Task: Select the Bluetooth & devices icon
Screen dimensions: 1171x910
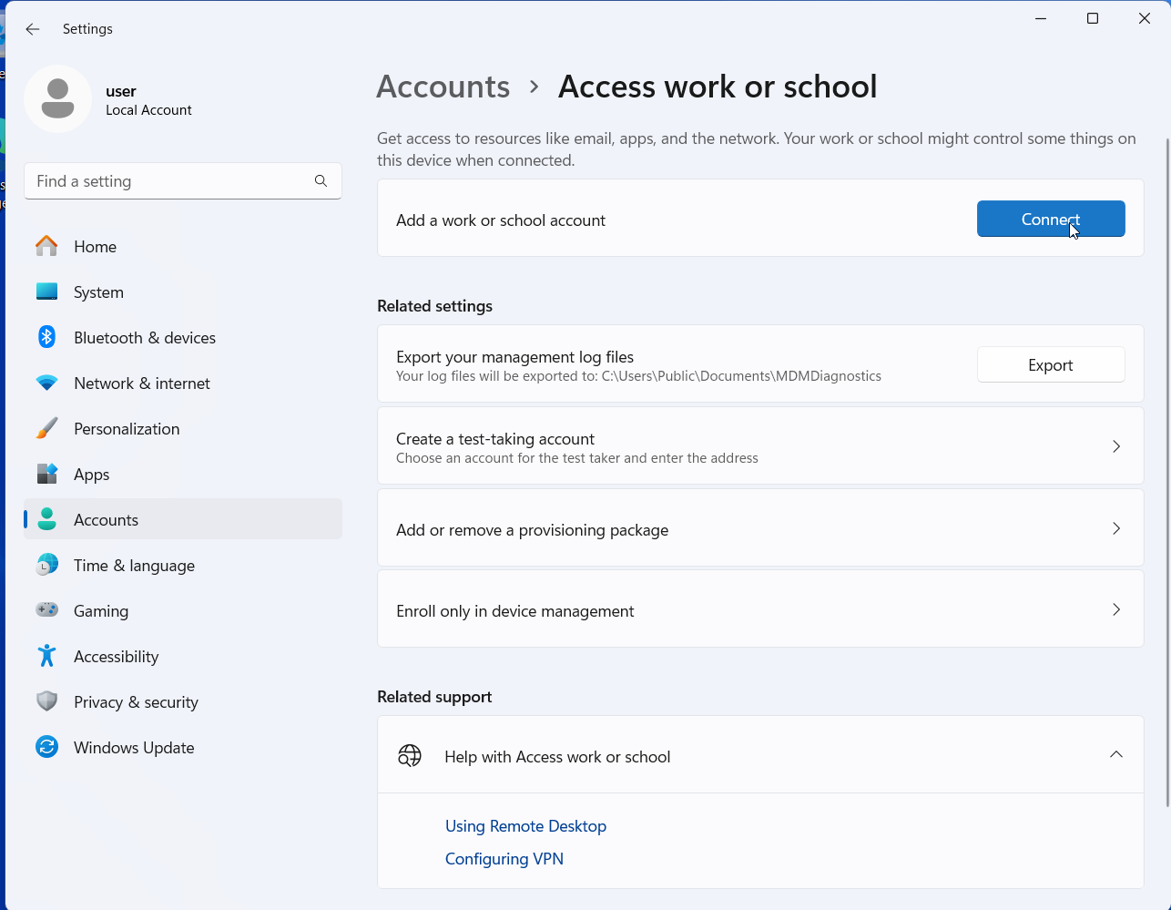Action: (46, 338)
